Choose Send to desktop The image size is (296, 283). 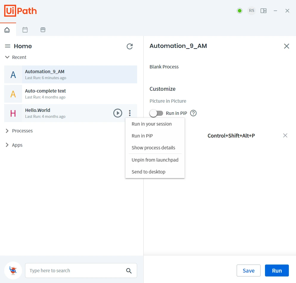(x=155, y=172)
